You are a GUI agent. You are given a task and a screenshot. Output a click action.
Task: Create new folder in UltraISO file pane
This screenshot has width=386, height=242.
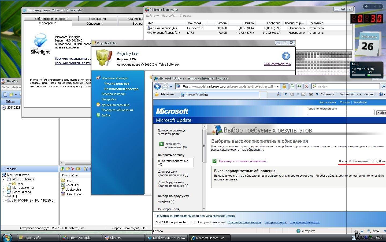68,169
